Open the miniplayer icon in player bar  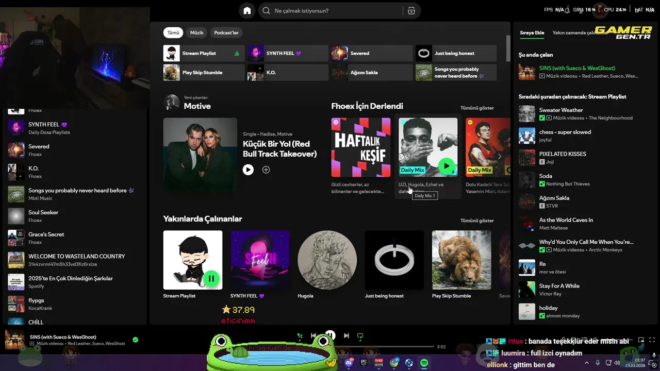tap(641, 340)
